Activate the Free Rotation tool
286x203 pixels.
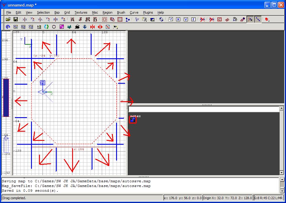pyautogui.click(x=161, y=19)
